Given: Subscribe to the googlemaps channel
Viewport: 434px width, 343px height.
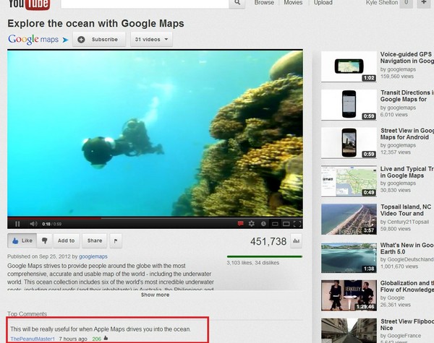Looking at the screenshot, I should (99, 40).
